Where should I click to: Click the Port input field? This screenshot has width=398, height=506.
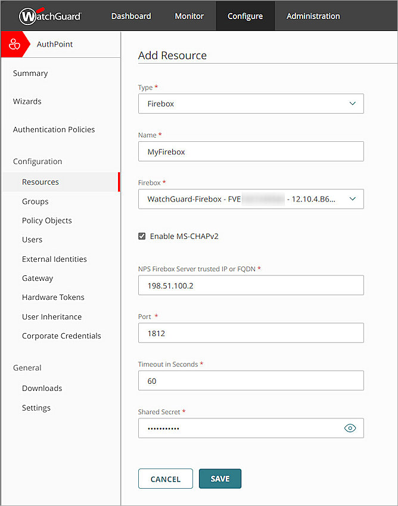(251, 333)
